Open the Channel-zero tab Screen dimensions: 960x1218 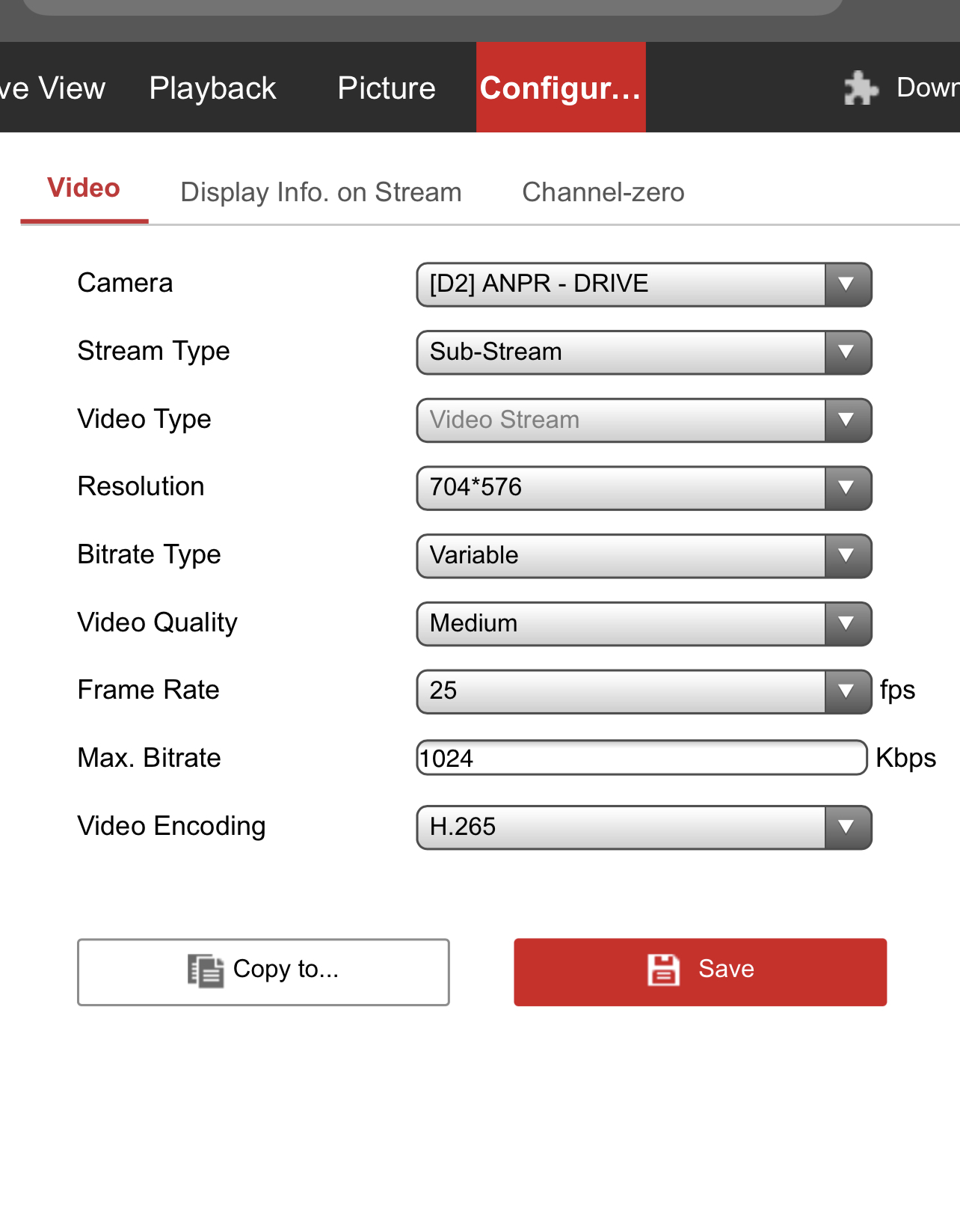point(603,192)
